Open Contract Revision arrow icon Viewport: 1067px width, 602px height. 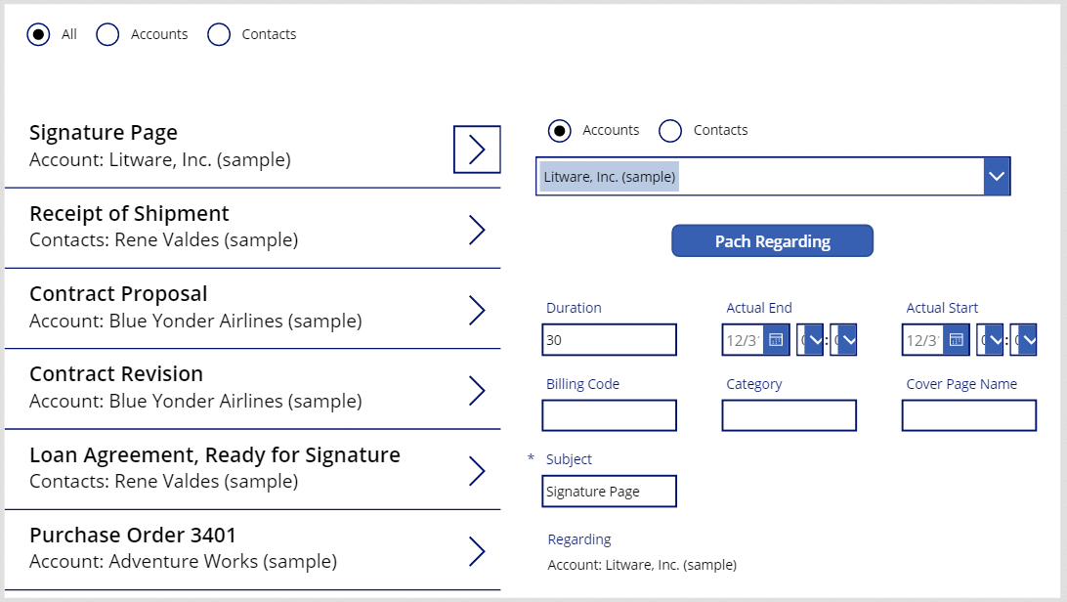click(477, 391)
